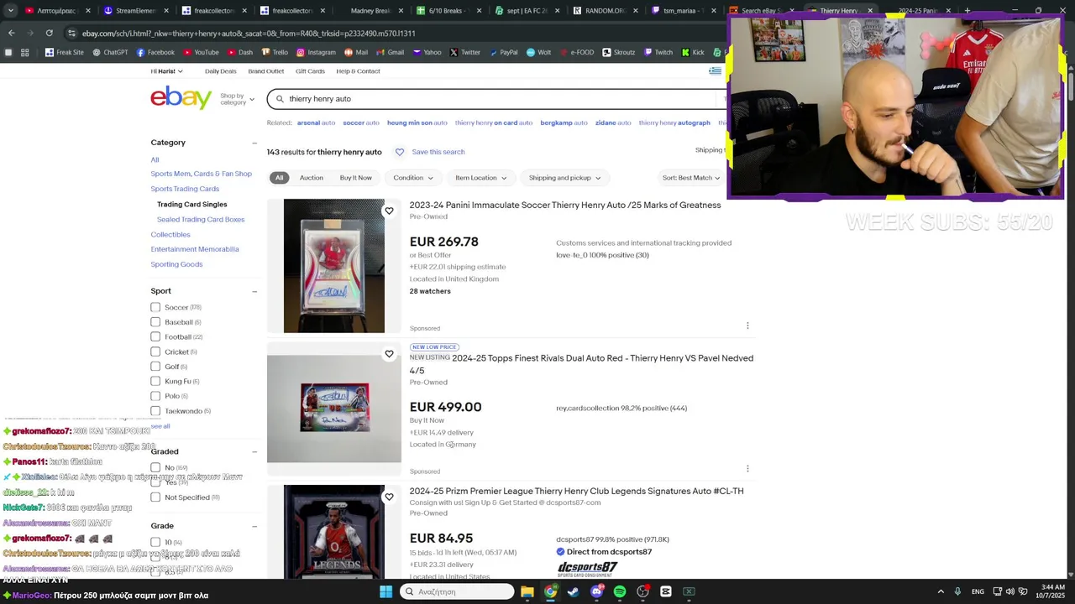Check the Soccer sport filter

(155, 307)
